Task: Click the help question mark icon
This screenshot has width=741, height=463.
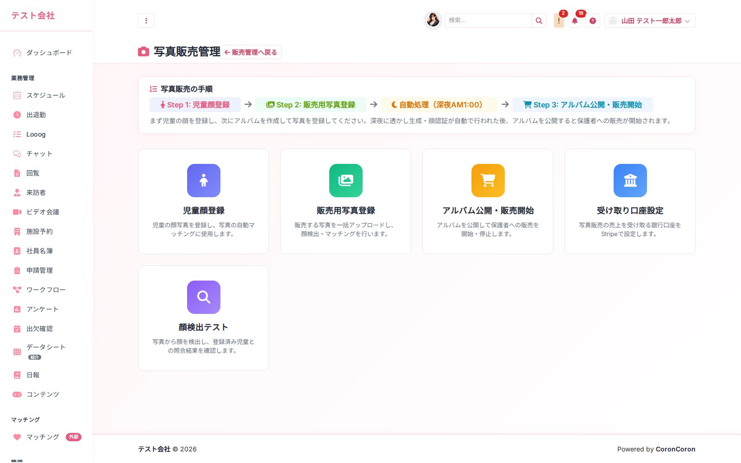Action: pos(592,21)
